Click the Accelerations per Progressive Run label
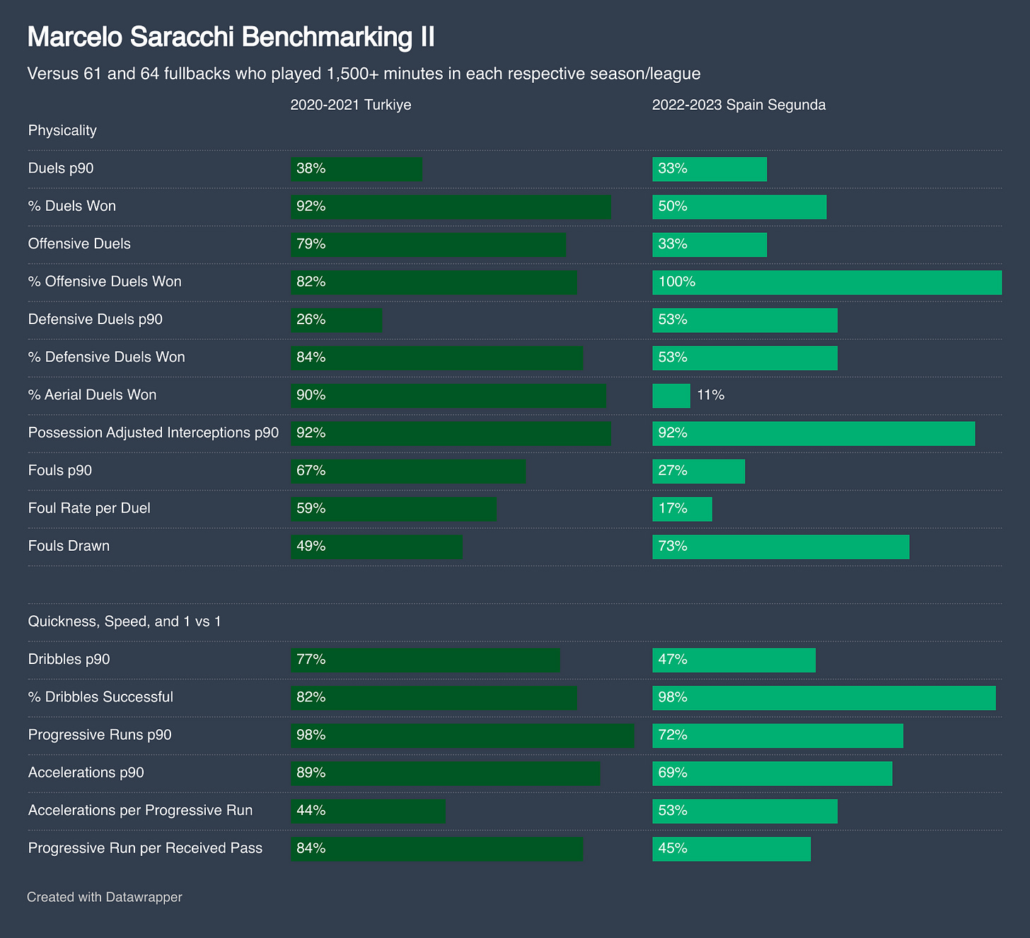 (140, 810)
